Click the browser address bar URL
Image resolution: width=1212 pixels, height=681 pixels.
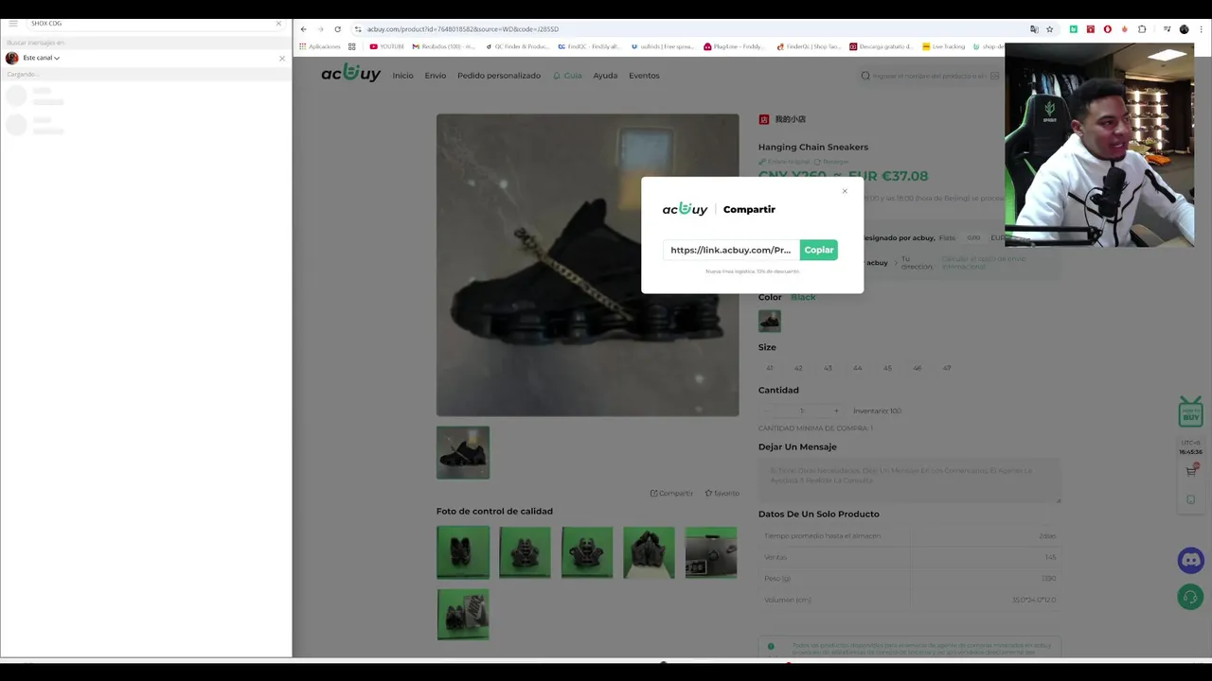tap(463, 29)
